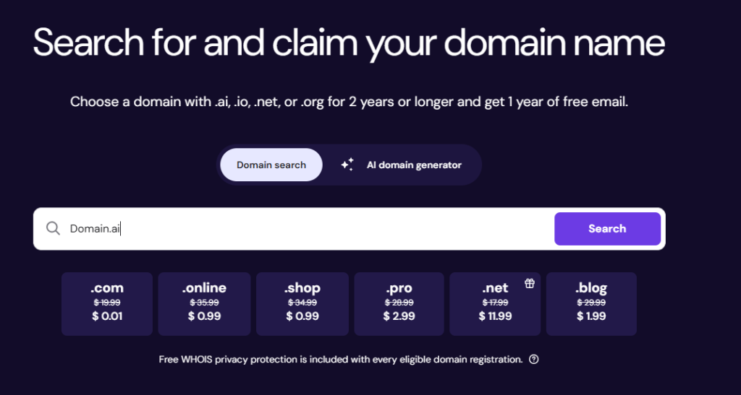Viewport: 741px width, 395px height.
Task: Click the $ 0.01 price under .com
Action: (106, 316)
